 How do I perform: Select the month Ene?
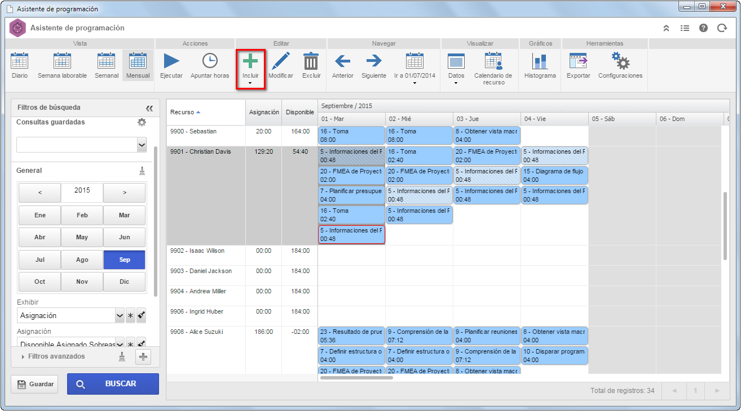[40, 216]
